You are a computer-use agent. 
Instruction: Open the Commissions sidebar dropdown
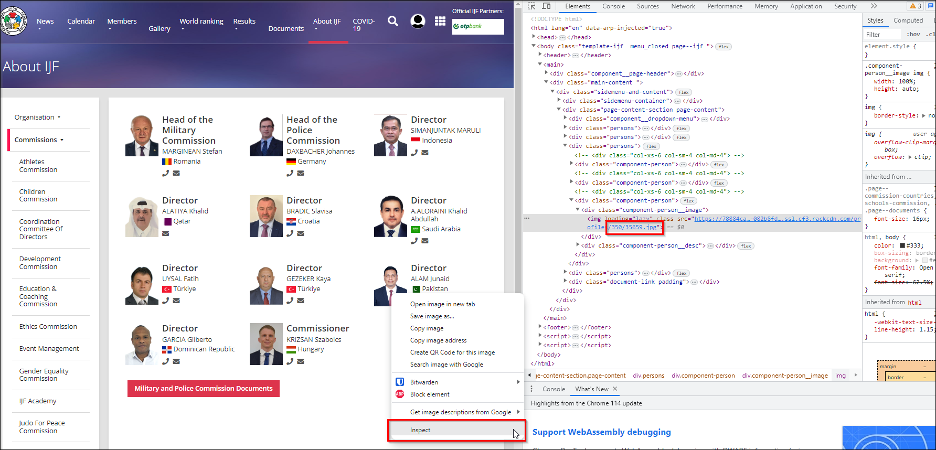pos(39,140)
